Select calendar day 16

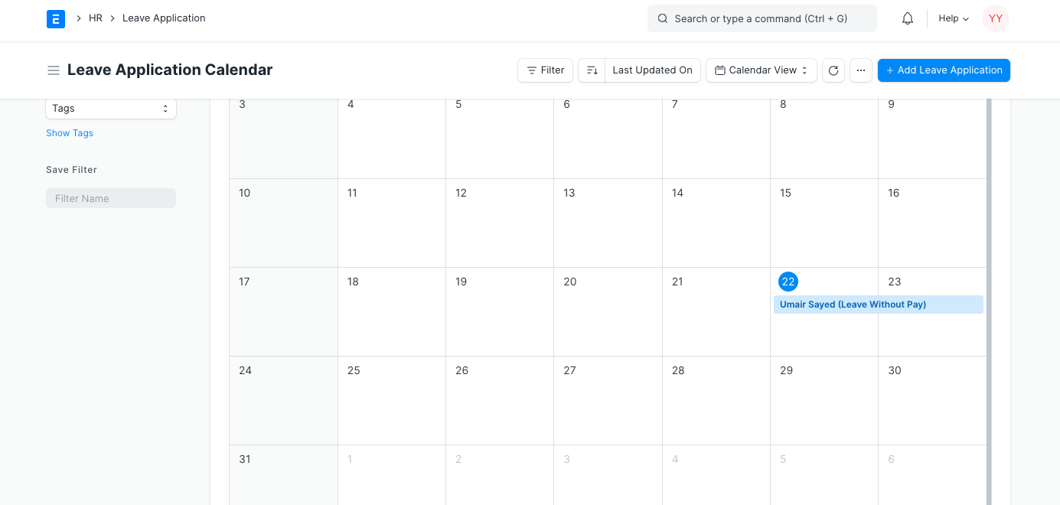coord(893,193)
